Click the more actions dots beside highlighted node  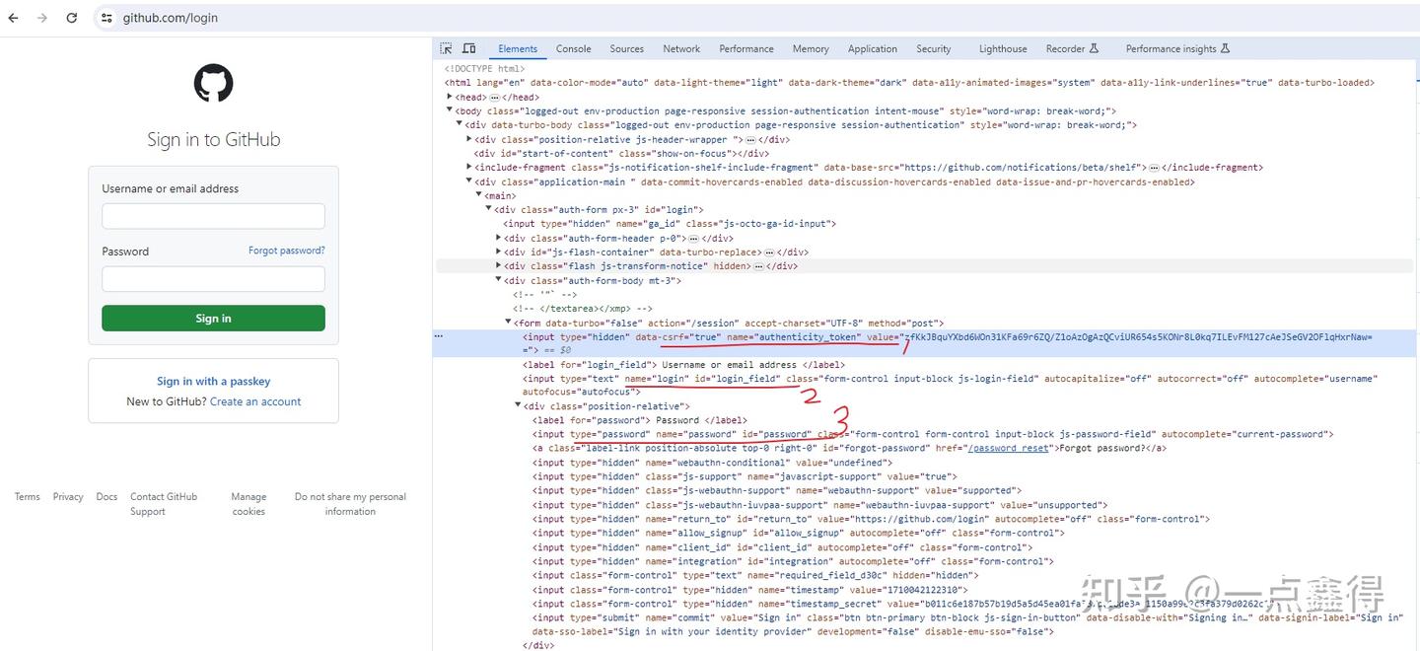point(437,334)
